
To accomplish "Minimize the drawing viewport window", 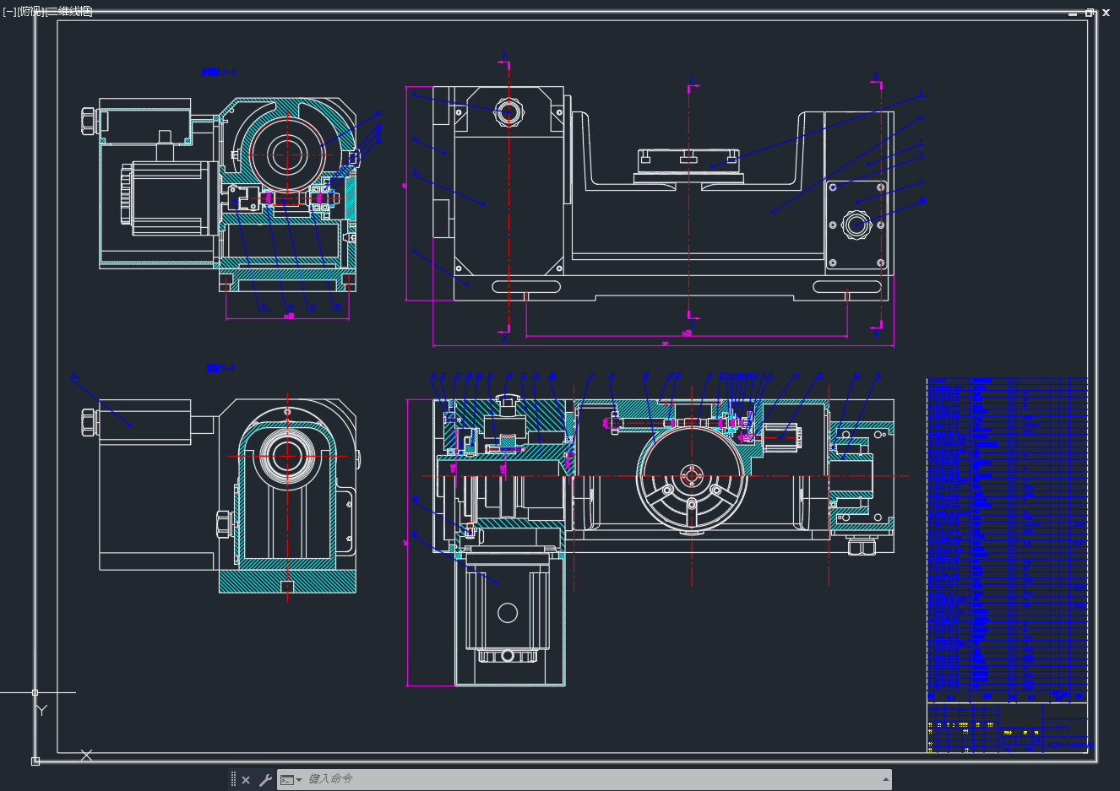I will [x=1073, y=14].
